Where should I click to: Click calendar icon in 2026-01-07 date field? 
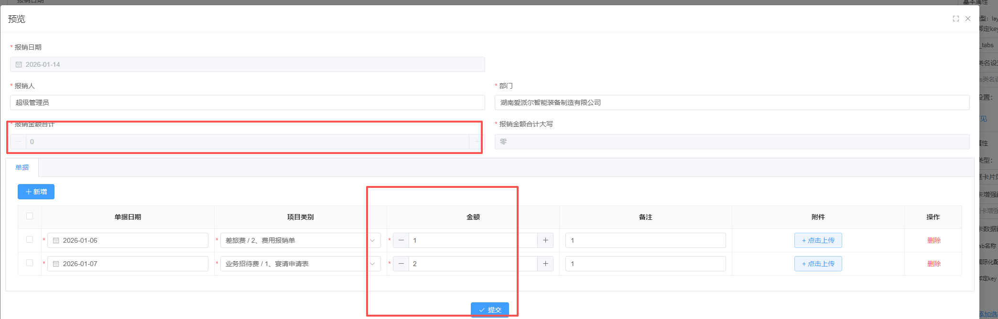pos(56,264)
